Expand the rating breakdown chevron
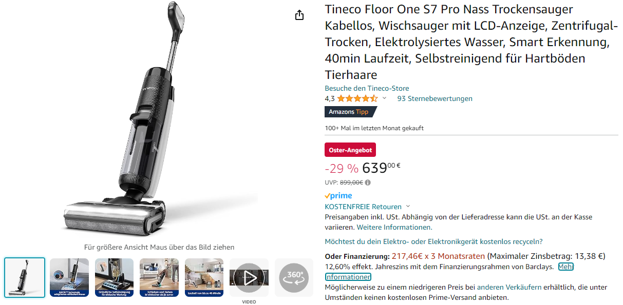This screenshot has height=305, width=623. [x=384, y=98]
